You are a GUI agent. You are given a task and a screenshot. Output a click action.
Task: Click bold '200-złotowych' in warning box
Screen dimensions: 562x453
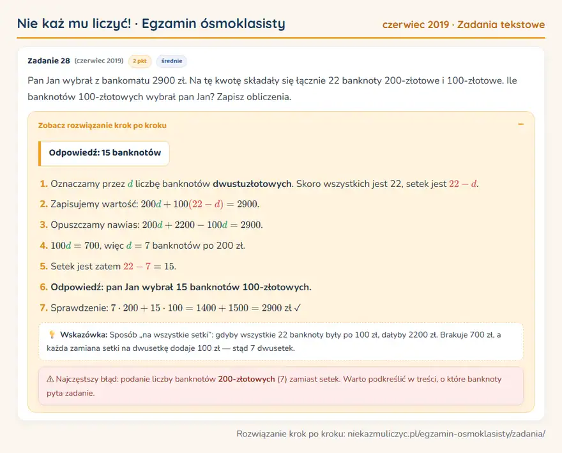[247, 379]
